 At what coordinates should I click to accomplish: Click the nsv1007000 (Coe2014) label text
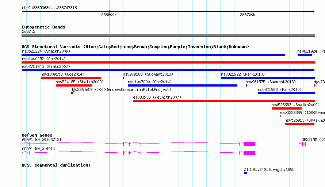[150, 82]
